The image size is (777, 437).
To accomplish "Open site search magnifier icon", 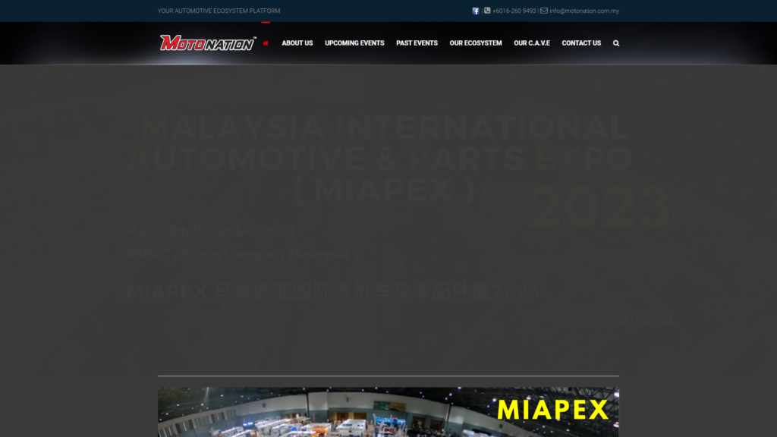I will coord(616,43).
